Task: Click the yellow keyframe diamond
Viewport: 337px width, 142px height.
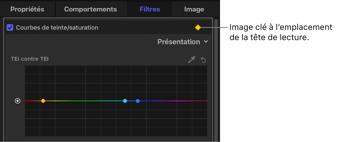Action: coord(198,27)
